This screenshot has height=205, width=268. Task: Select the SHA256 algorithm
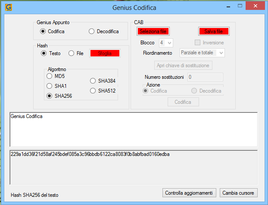pos(50,96)
